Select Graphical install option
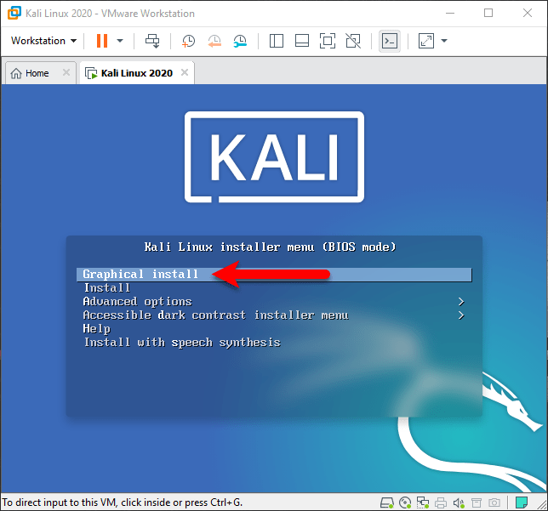This screenshot has height=511, width=548. (x=274, y=274)
